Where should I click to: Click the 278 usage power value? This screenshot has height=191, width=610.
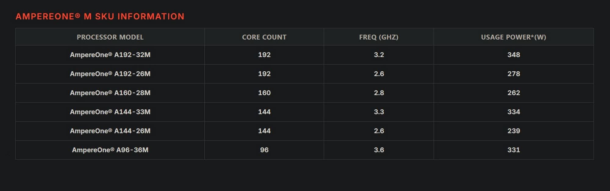[x=514, y=74]
